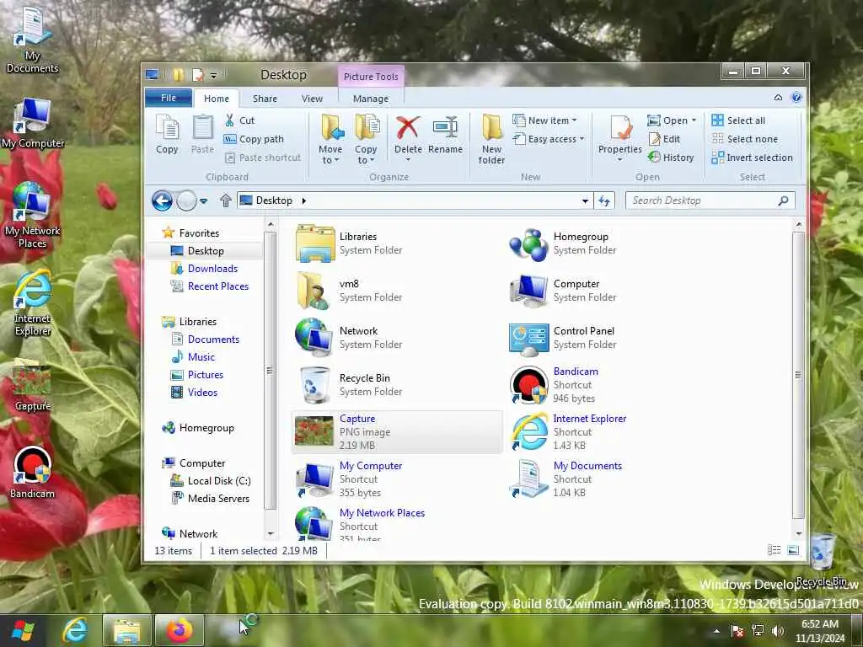Click the navigation pane scrollbar

point(270,371)
